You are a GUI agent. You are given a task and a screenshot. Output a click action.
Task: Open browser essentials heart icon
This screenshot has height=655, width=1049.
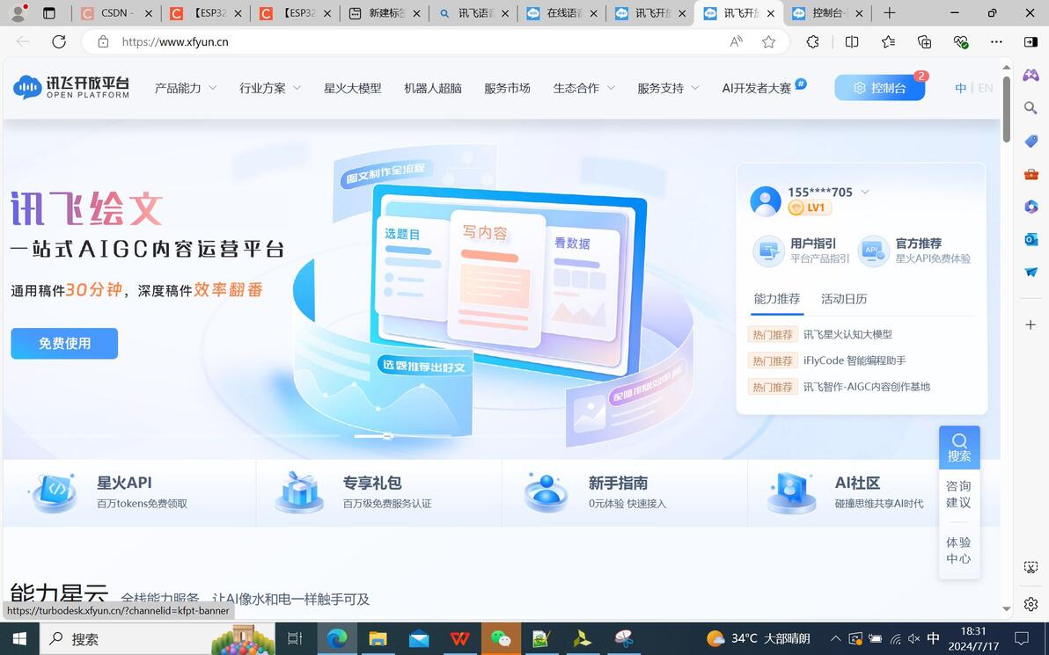(x=961, y=41)
